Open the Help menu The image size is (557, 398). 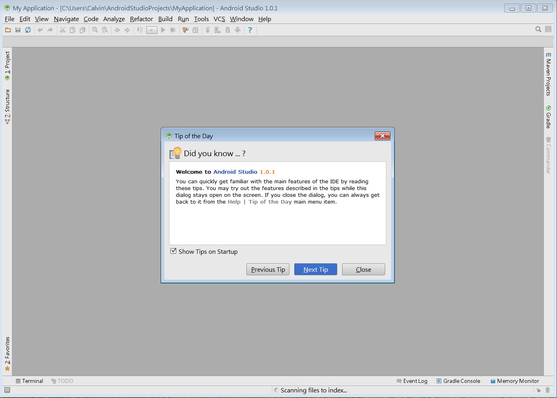coord(265,19)
